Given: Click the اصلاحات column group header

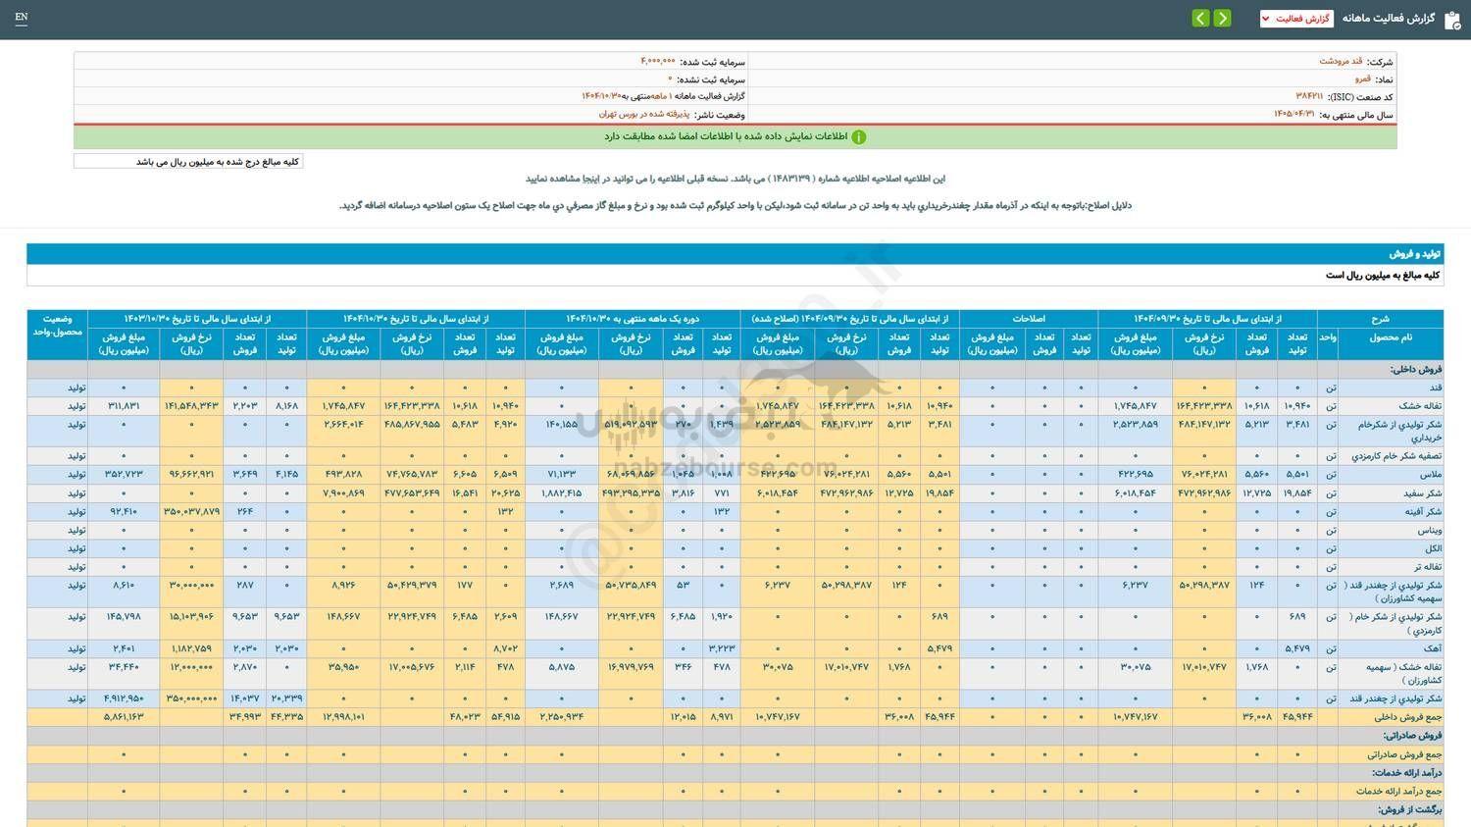Looking at the screenshot, I should point(1028,319).
